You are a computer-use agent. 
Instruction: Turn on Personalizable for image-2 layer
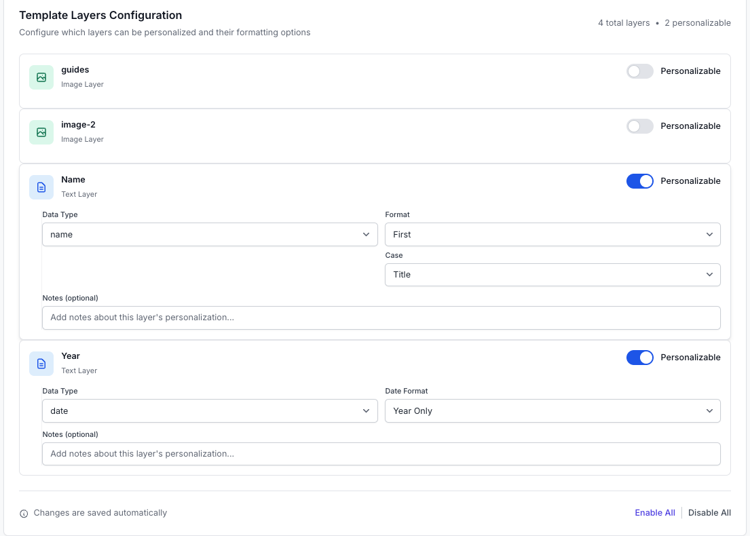click(639, 126)
